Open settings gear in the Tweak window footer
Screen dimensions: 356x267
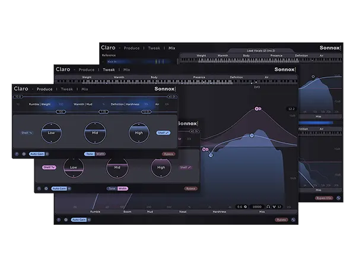coord(66,220)
